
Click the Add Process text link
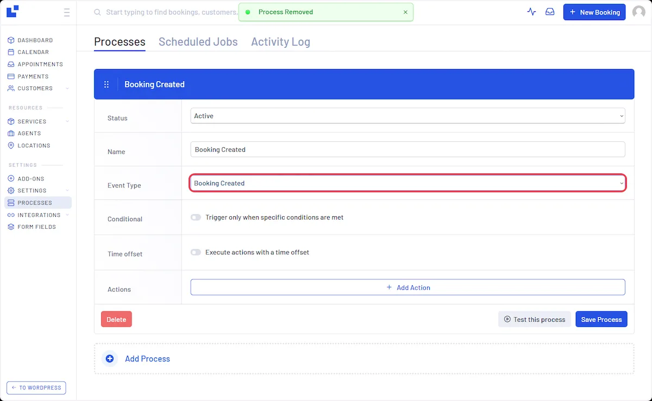tap(147, 359)
